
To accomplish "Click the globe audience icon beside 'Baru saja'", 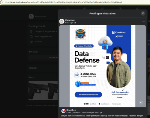I will click(75, 23).
